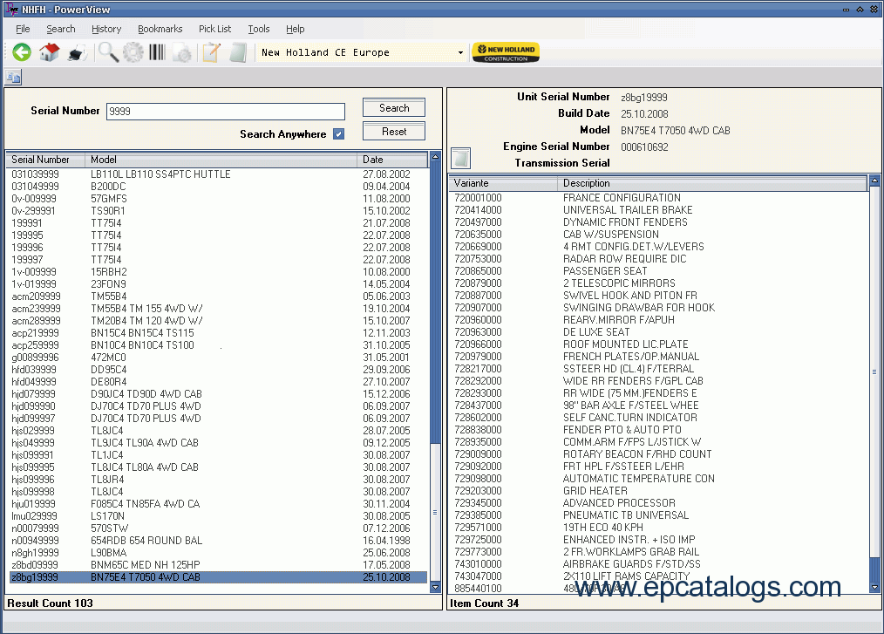
Task: Select variant UNIVERSAL TRAILER BRAKE
Action: (658, 210)
